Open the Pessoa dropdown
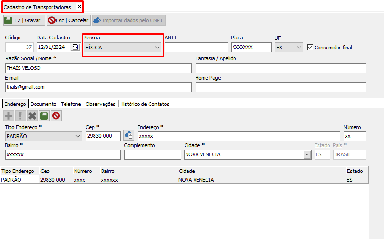This screenshot has width=384, height=239. (x=157, y=48)
